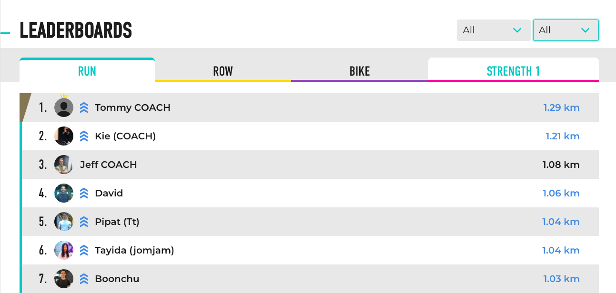This screenshot has height=293, width=616.
Task: Click David's 1.06 km result
Action: [561, 193]
